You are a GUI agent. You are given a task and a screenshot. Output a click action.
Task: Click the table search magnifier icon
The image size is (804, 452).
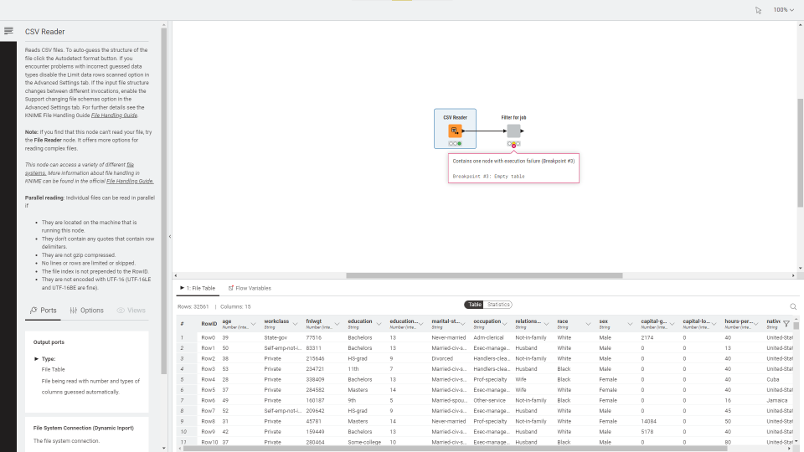(793, 307)
